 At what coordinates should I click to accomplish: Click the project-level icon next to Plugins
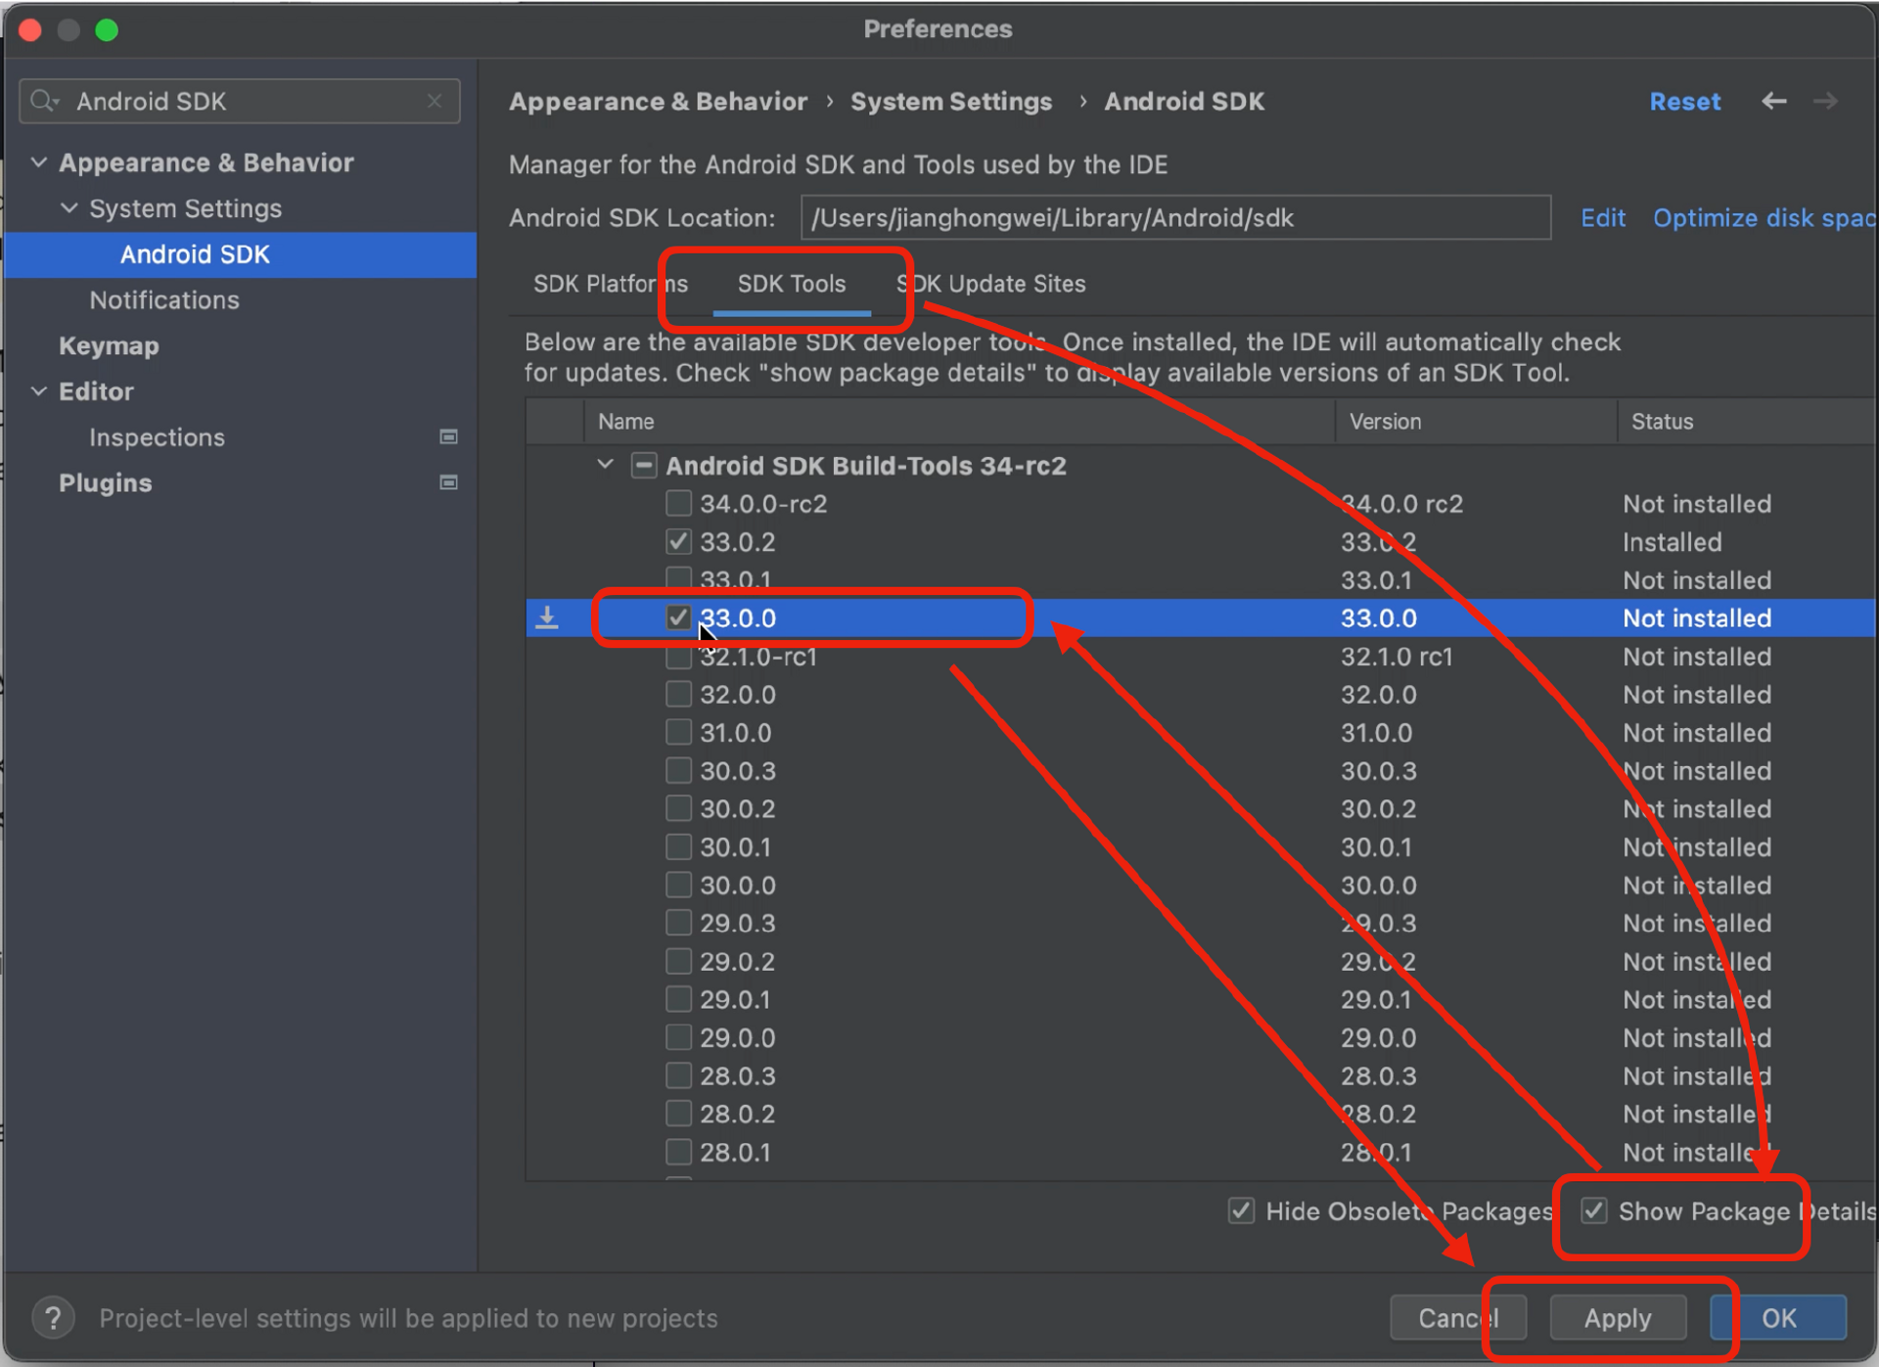coord(448,482)
